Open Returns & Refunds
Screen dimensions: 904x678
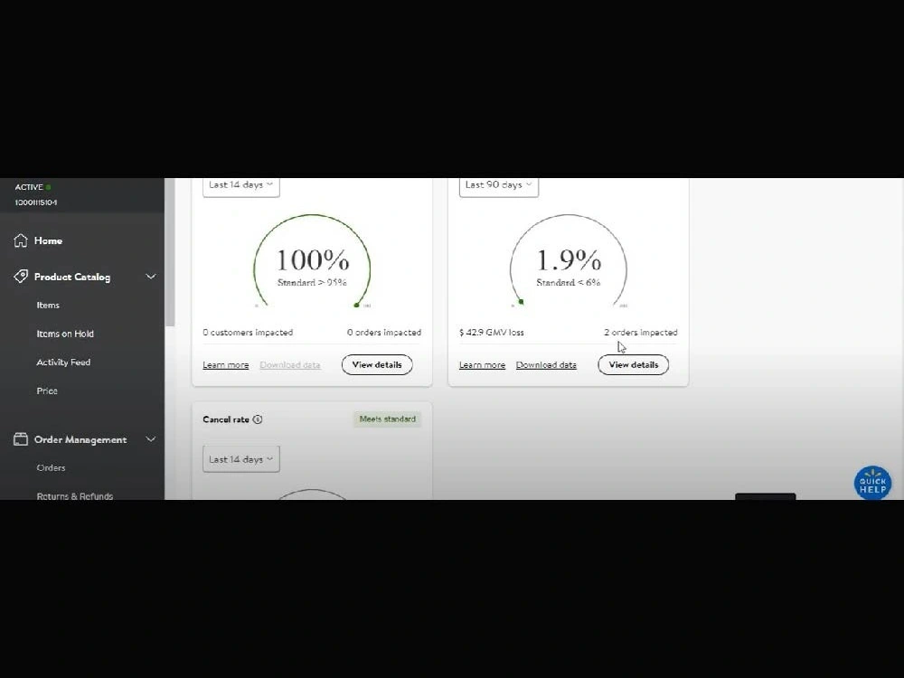(x=75, y=495)
